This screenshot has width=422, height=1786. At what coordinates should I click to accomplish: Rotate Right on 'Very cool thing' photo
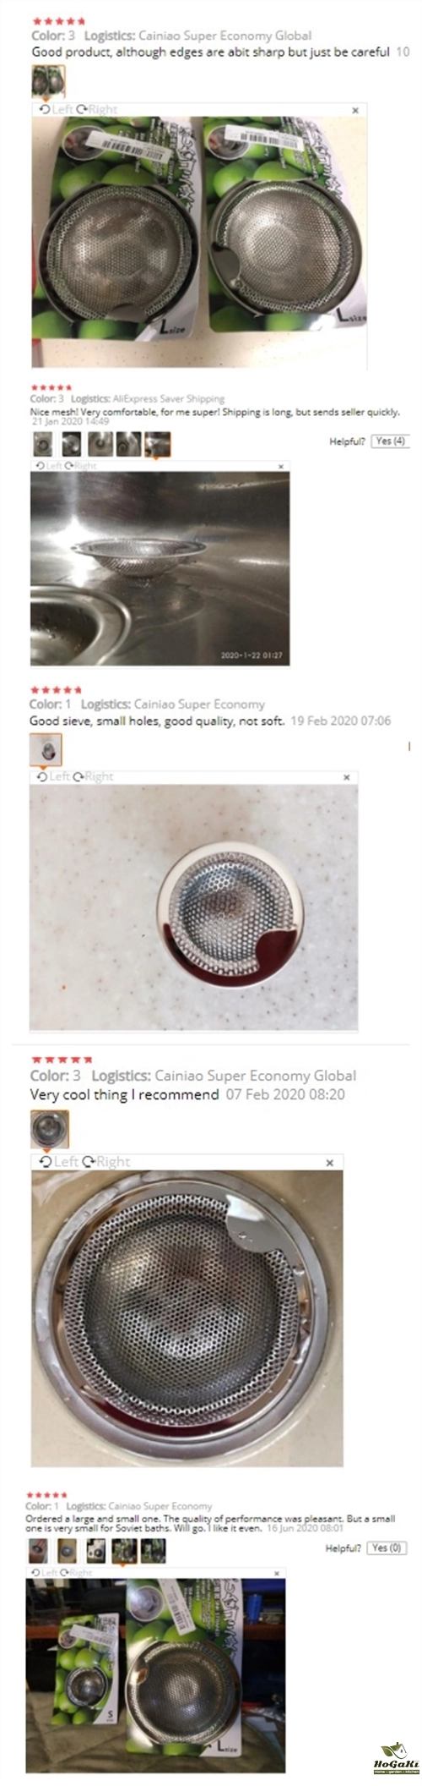pos(106,1162)
